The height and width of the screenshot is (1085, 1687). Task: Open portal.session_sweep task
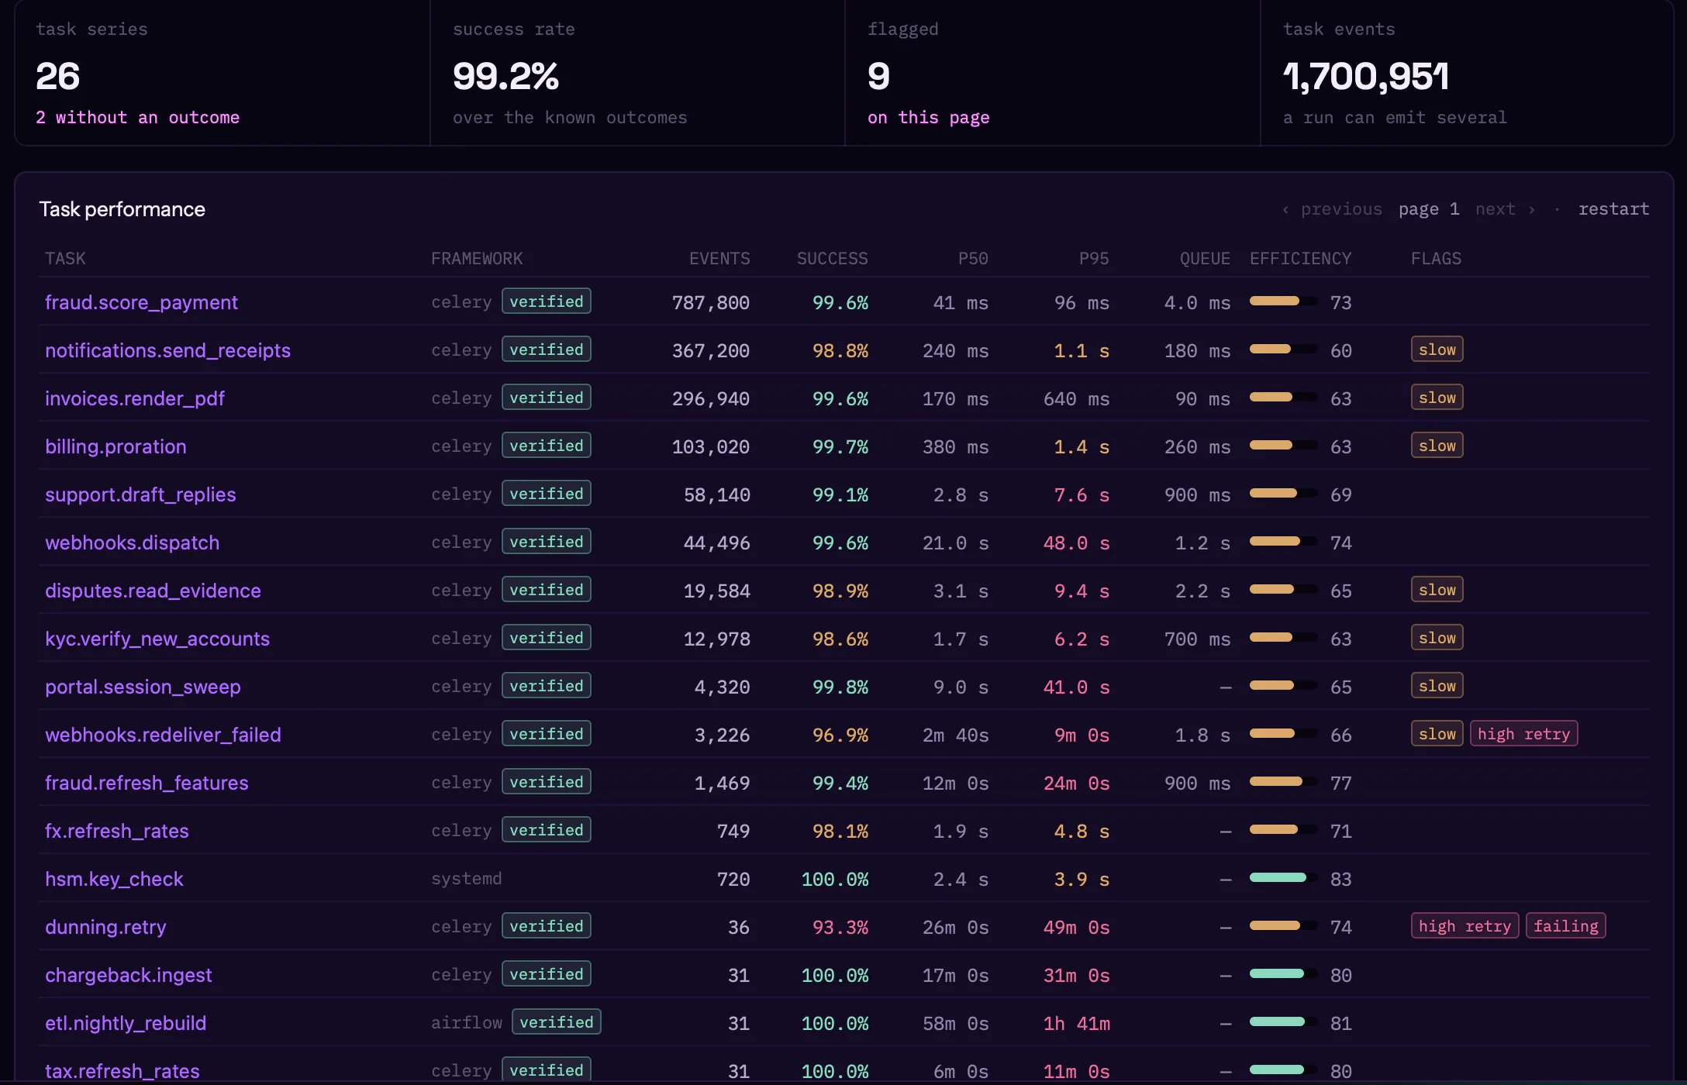click(x=143, y=687)
